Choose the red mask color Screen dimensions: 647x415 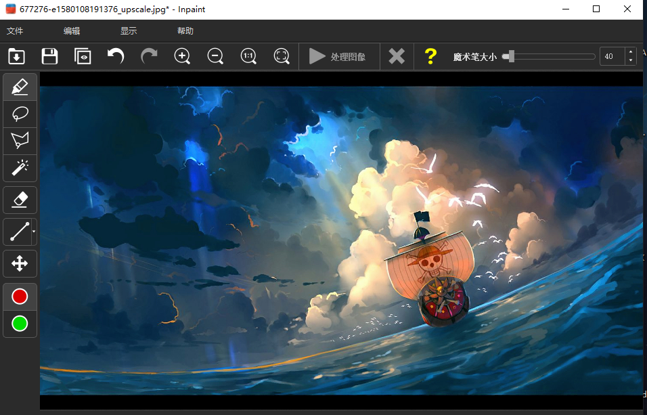(20, 297)
